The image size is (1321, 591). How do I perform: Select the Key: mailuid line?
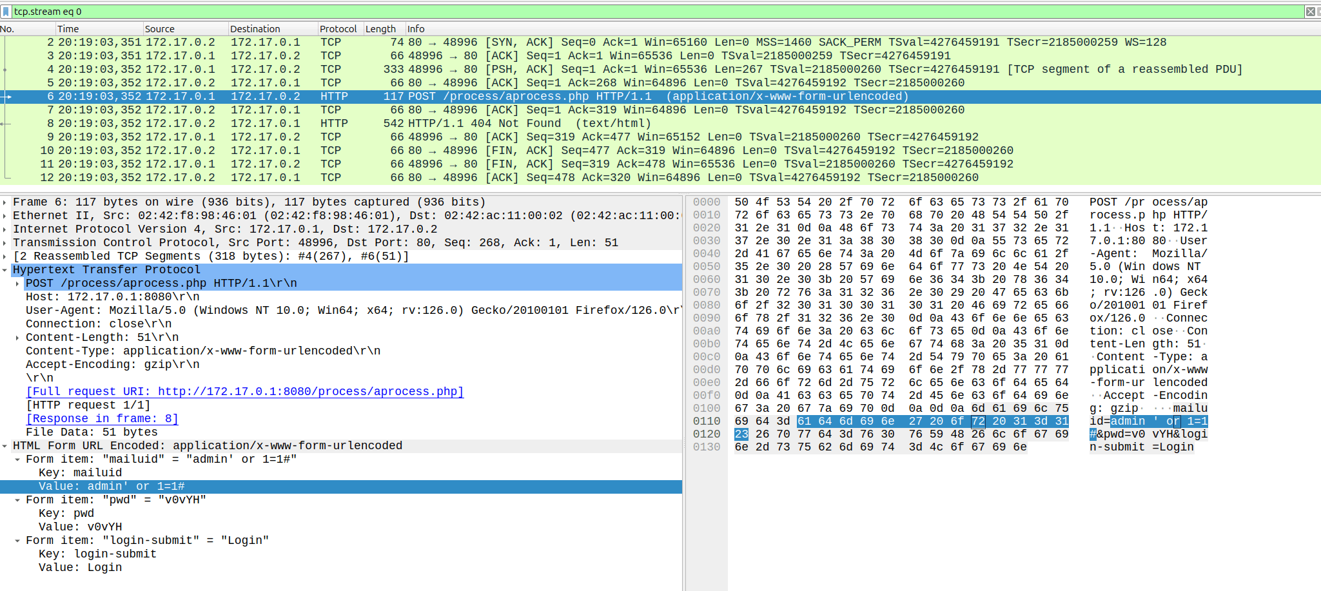click(x=341, y=473)
